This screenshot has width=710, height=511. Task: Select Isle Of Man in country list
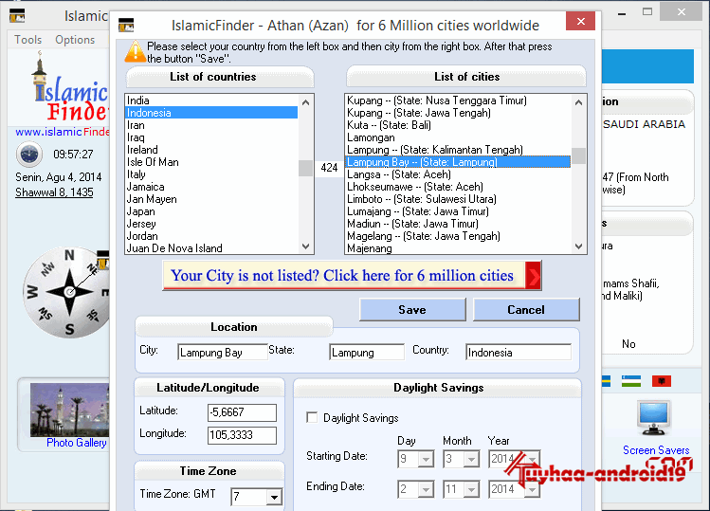point(211,162)
